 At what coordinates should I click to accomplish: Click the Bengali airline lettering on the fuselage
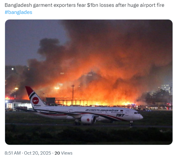(x=102, y=110)
